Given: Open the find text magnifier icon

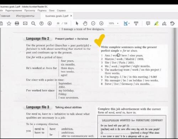Looking at the screenshot, I should pos(33,23).
